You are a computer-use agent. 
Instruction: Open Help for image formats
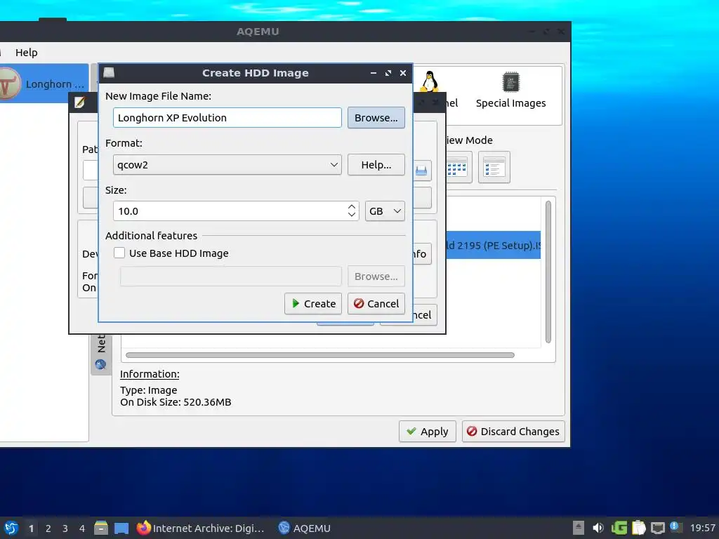pos(376,164)
